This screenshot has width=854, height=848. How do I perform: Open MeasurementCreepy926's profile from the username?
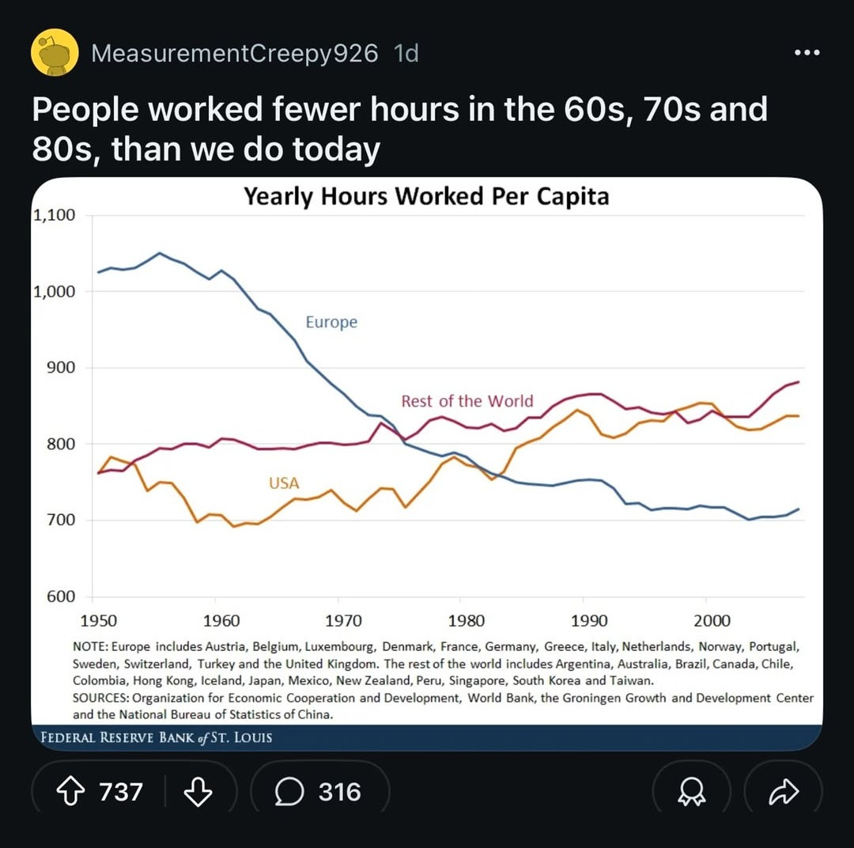click(235, 53)
